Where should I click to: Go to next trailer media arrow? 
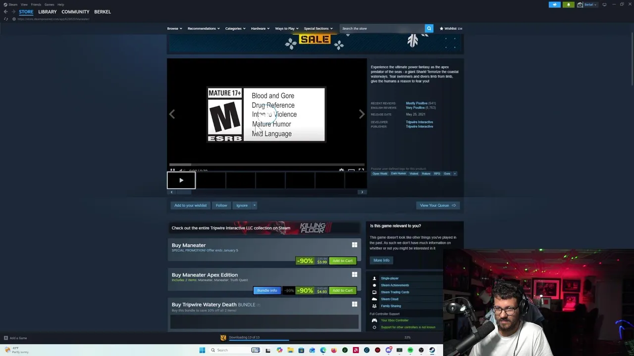click(x=362, y=114)
